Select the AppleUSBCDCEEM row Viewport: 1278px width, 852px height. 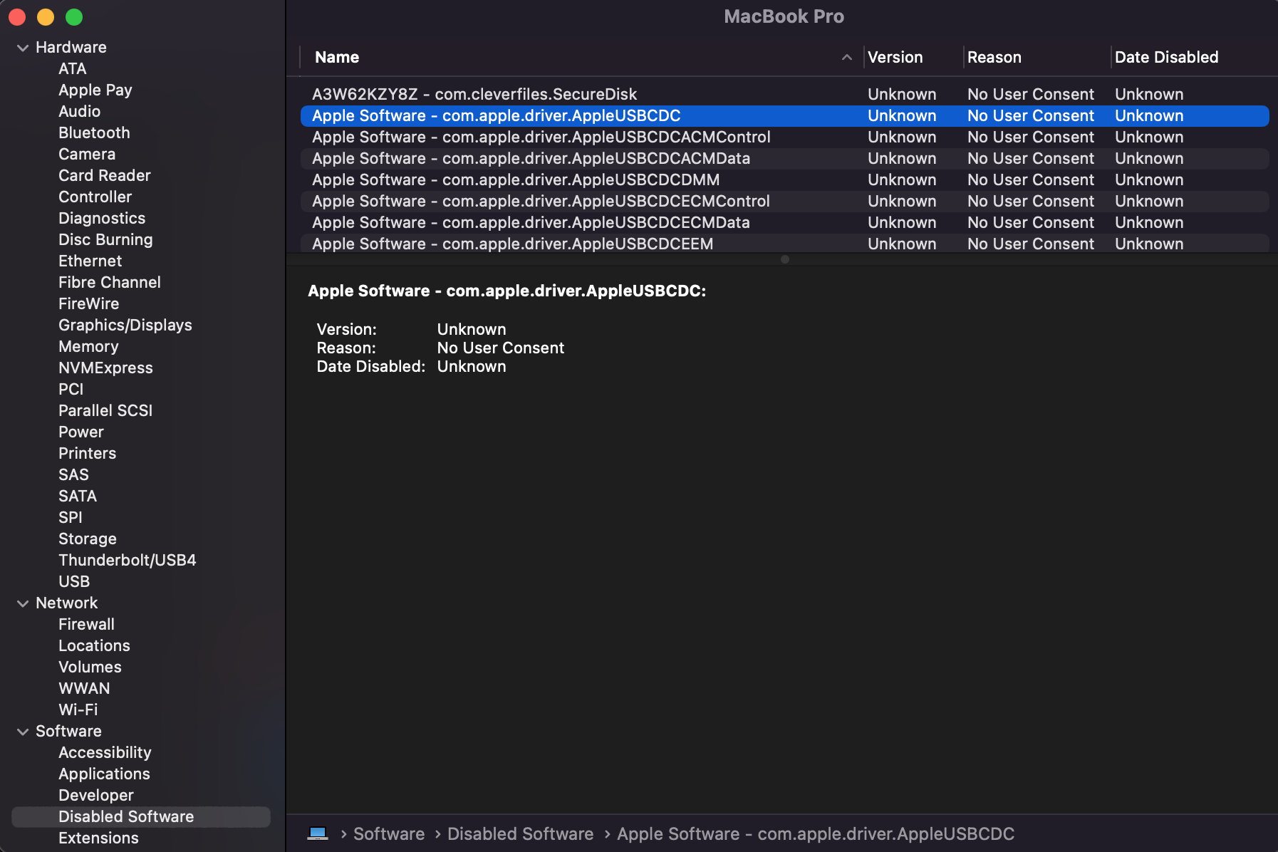(x=784, y=243)
